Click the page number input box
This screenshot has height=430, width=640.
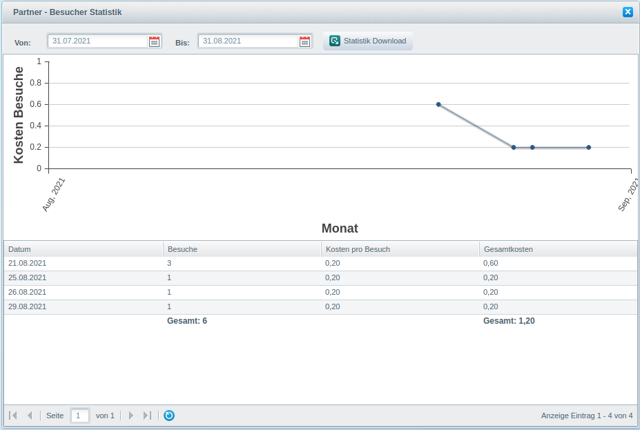point(80,416)
